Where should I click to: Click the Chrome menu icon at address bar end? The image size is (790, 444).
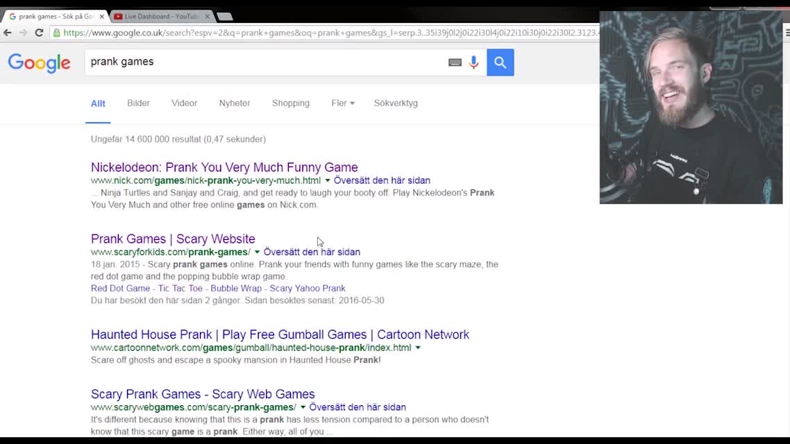point(787,33)
